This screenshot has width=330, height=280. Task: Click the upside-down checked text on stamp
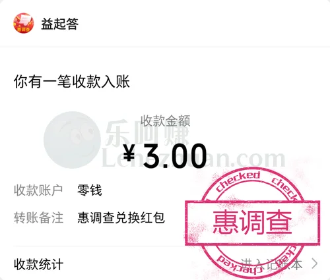239,264
